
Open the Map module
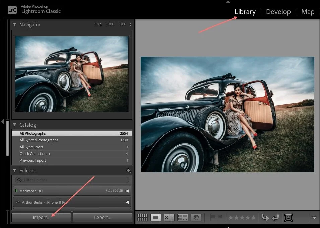(x=308, y=12)
